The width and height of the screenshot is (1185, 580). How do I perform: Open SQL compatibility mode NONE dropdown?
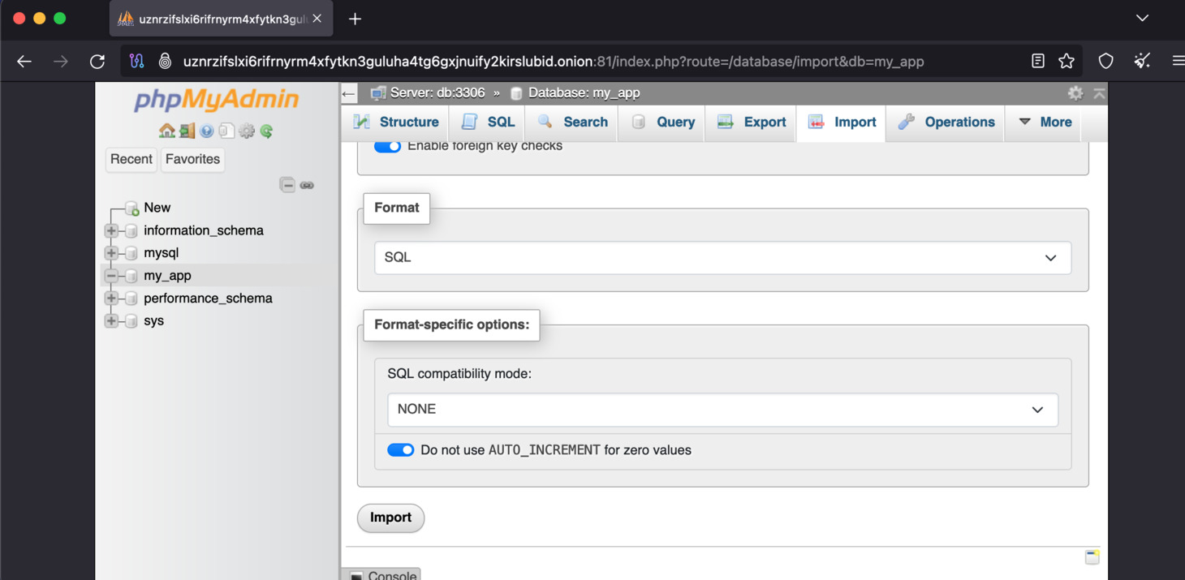point(722,410)
